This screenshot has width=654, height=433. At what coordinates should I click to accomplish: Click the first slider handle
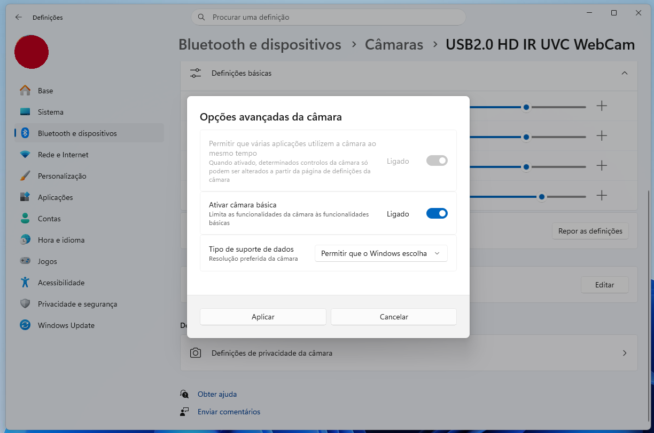pos(526,107)
